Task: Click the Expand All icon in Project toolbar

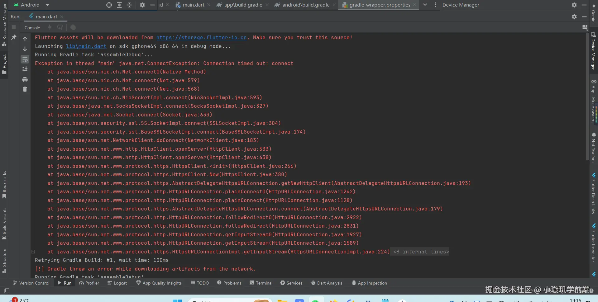Action: [x=119, y=5]
